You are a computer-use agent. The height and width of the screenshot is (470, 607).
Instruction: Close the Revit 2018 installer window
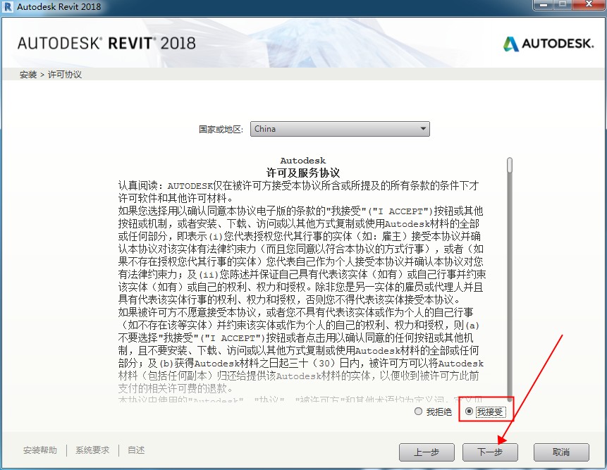tap(589, 6)
